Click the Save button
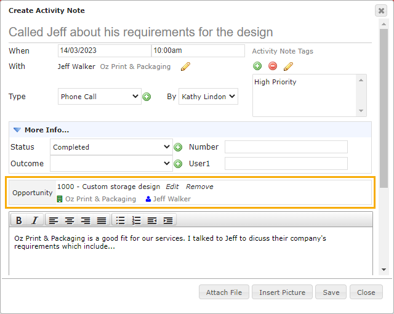Screen dimensions: 394x314 point(331,292)
